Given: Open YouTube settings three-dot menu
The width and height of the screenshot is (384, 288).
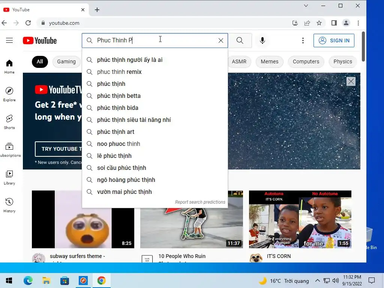Looking at the screenshot, I should tap(303, 40).
